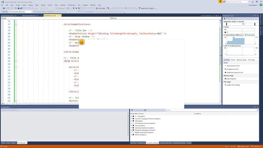Collapse the Events graph section in Diagnostic Tools
The height and width of the screenshot is (148, 263).
tap(224, 27)
